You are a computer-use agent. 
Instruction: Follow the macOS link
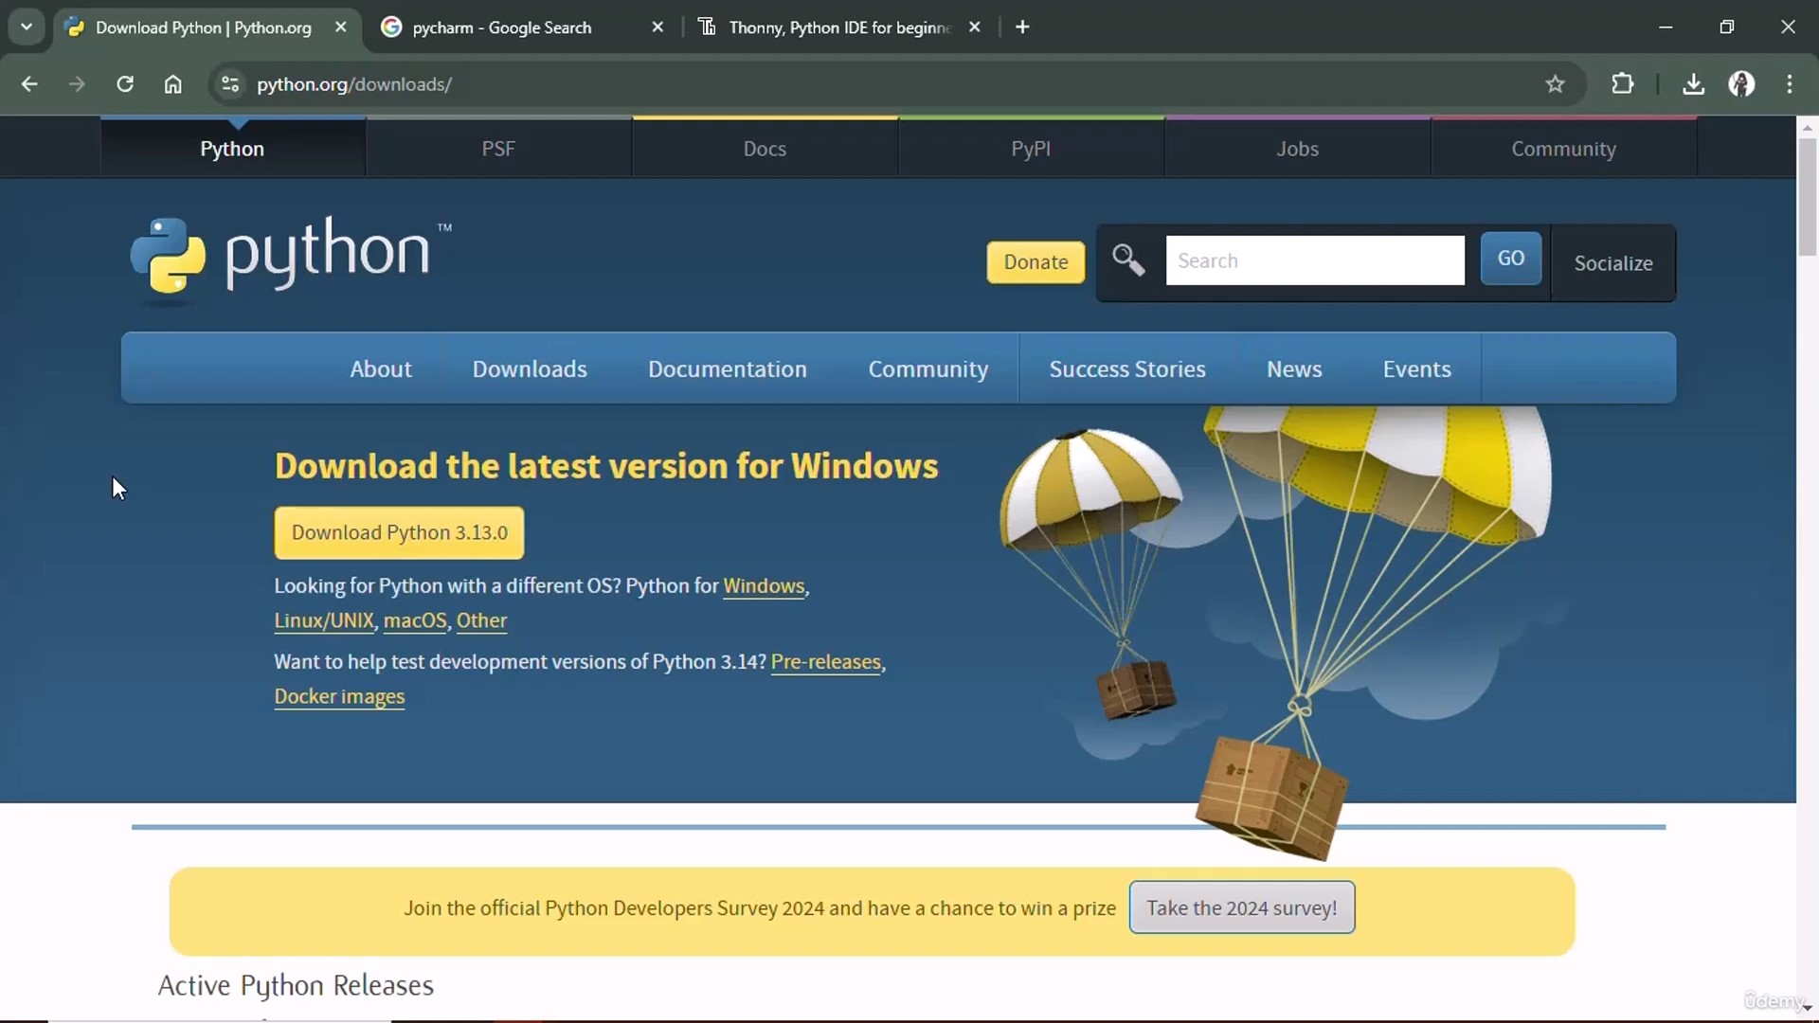tap(415, 620)
